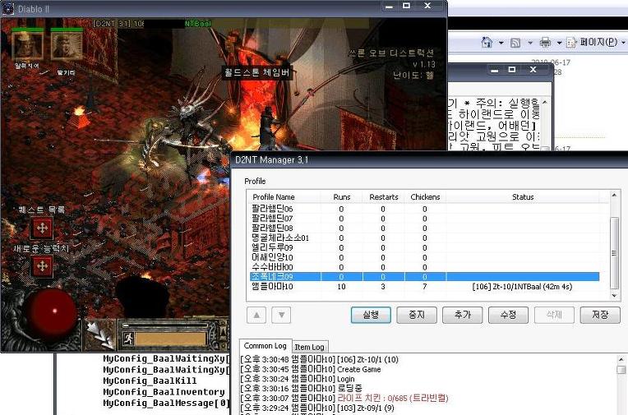This screenshot has height=415, width=628.
Task: Open the quest log button under 퀘스트 목록
Action: 42,228
